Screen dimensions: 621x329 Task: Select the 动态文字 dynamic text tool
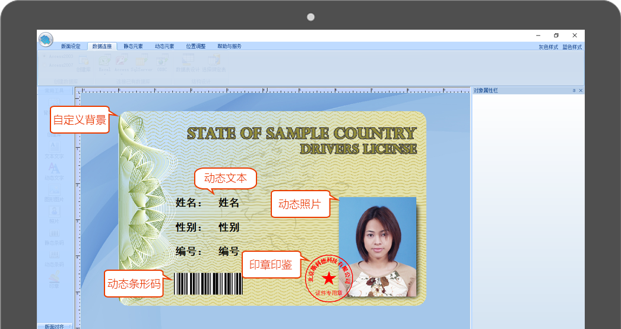point(54,171)
